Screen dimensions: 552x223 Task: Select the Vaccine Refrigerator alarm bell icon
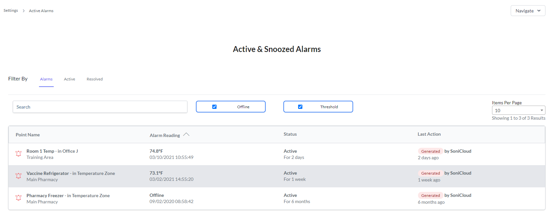(x=18, y=176)
